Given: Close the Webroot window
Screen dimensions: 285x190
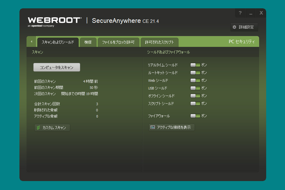Looking at the screenshot, I should (x=261, y=13).
